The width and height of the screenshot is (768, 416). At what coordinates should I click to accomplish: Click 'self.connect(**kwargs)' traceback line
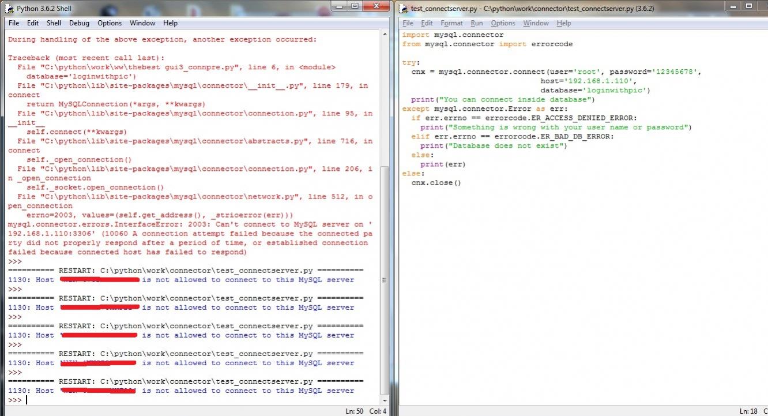click(77, 132)
